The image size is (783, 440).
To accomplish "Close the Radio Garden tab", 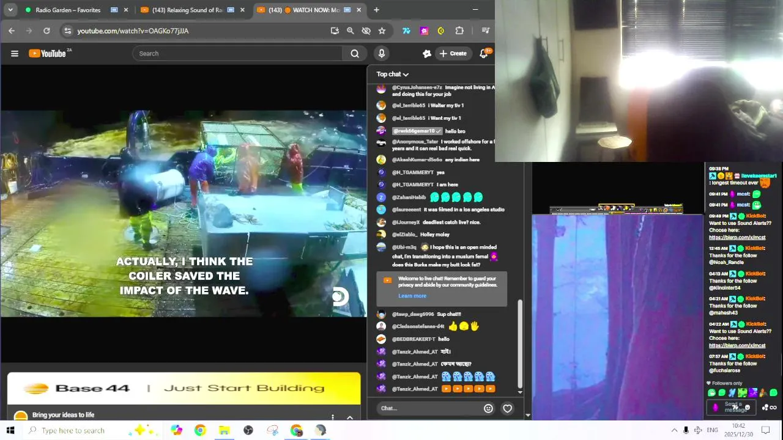I will pyautogui.click(x=126, y=10).
